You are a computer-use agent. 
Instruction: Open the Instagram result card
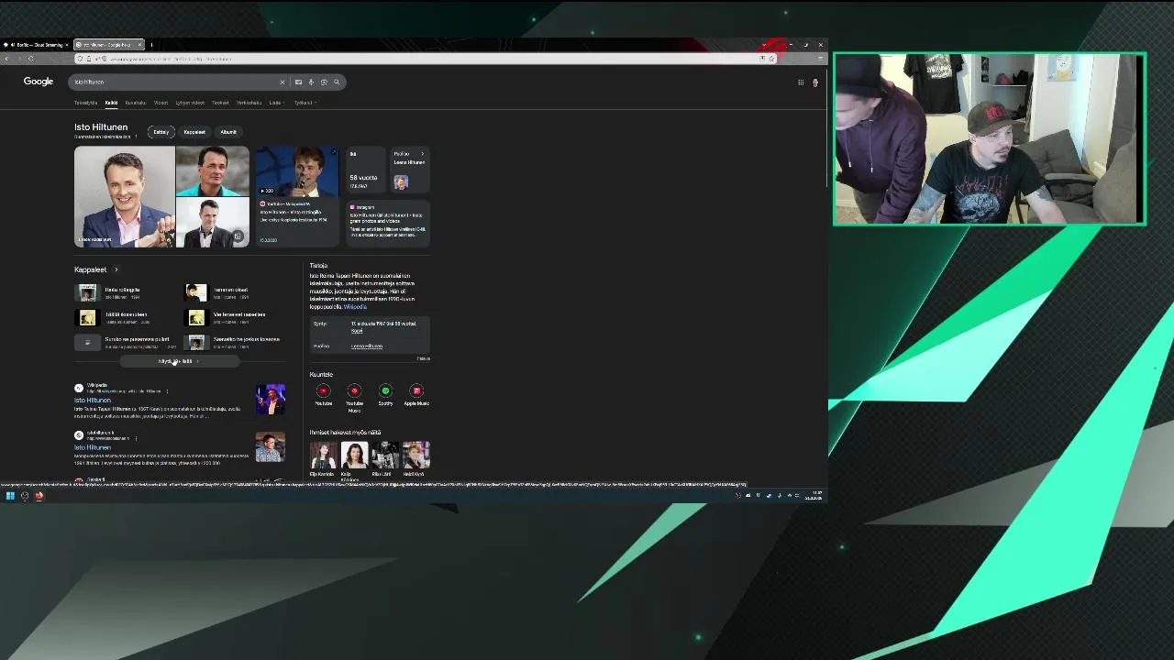click(x=388, y=224)
